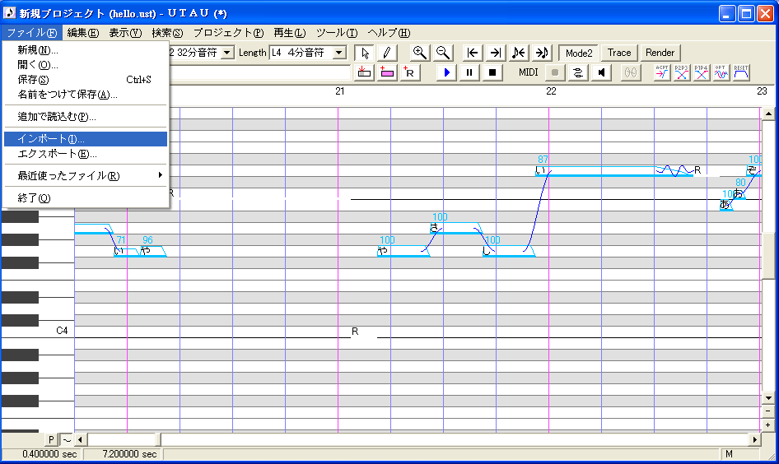Click the P button at bottom left

click(x=51, y=439)
